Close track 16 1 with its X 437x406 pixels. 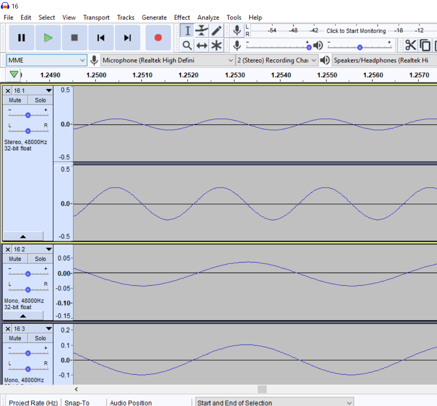[8, 91]
